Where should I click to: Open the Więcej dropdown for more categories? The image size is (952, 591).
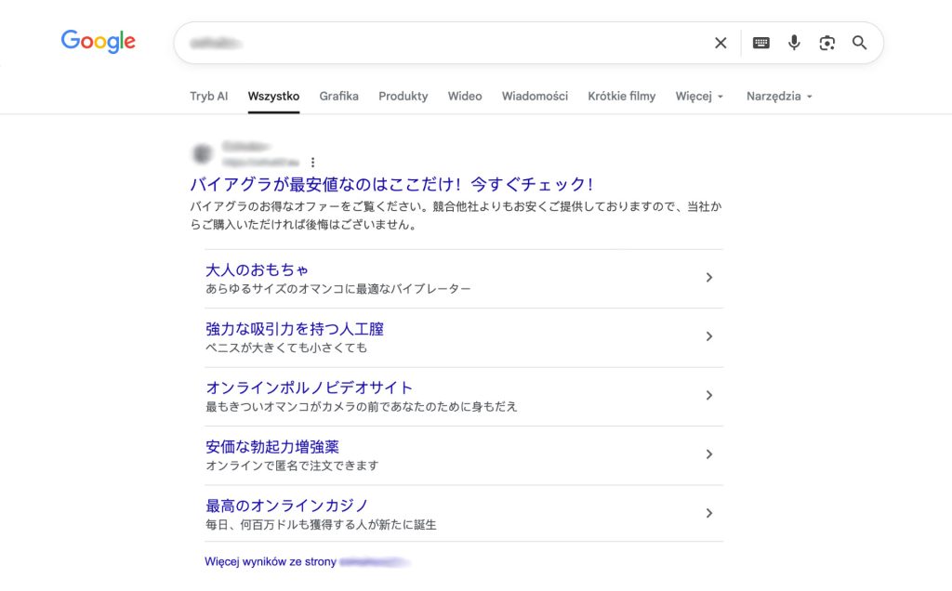point(698,96)
